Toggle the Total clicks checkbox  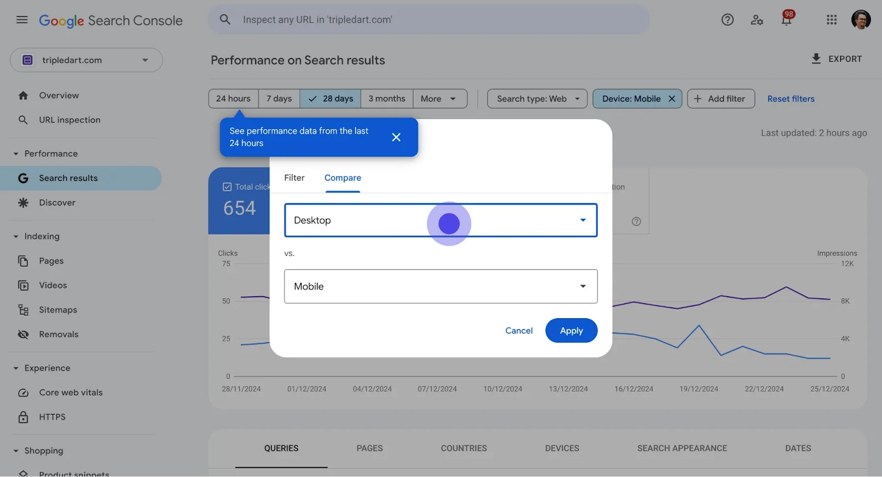(227, 187)
